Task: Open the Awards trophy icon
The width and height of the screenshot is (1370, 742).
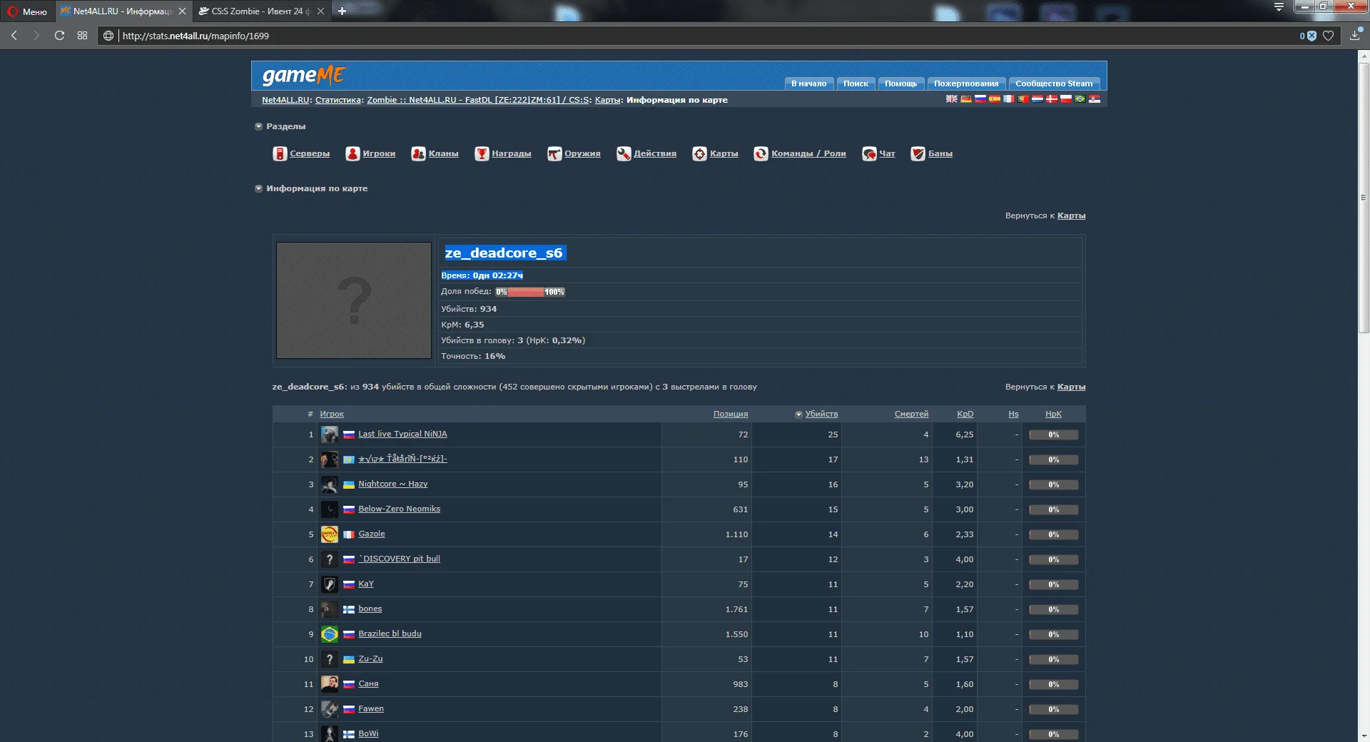Action: point(482,154)
